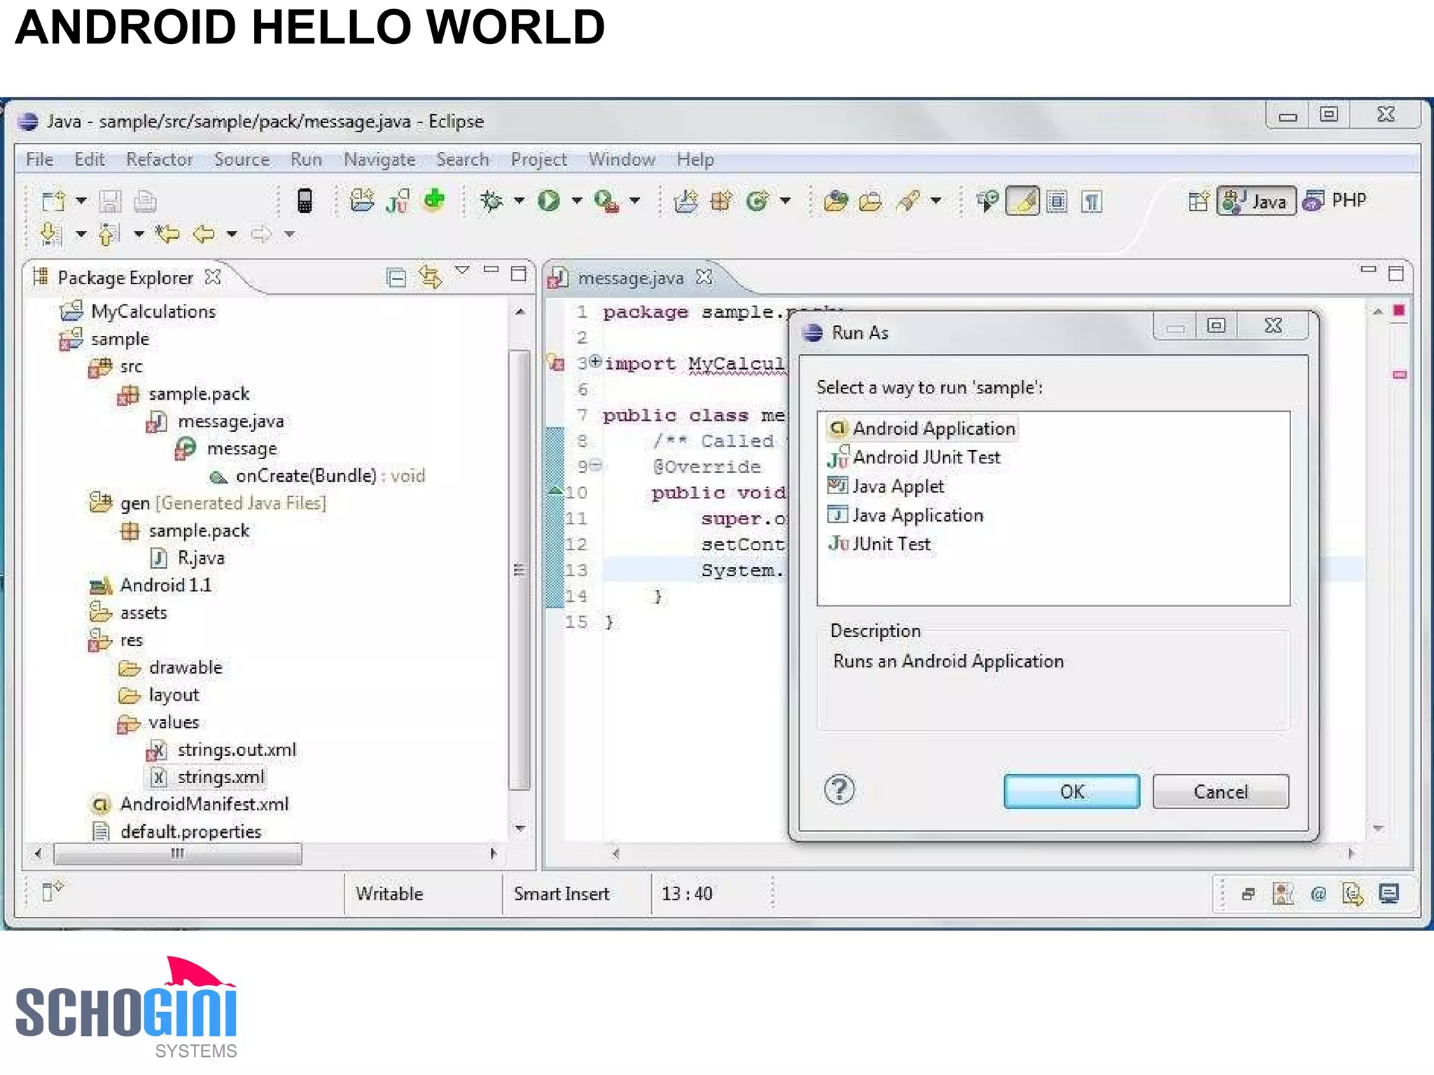Screen dimensions: 1434x1075
Task: Open the Navigate menu
Action: tap(380, 160)
